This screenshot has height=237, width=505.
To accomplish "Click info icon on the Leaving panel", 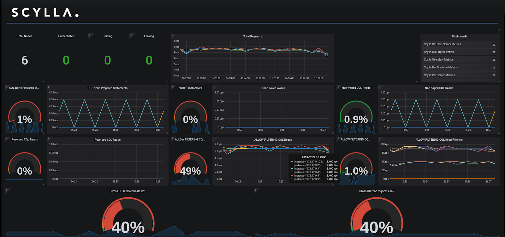I will (x=131, y=35).
